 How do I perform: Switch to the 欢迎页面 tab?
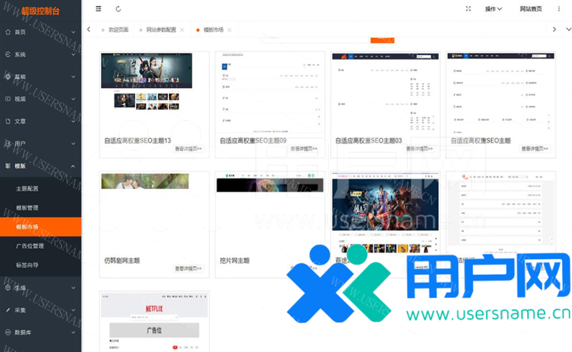(x=118, y=30)
